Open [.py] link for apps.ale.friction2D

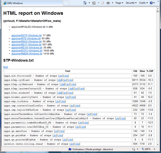60,76
